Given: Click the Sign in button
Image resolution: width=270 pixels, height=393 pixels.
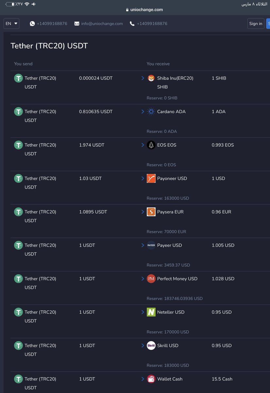Looking at the screenshot, I should (256, 24).
